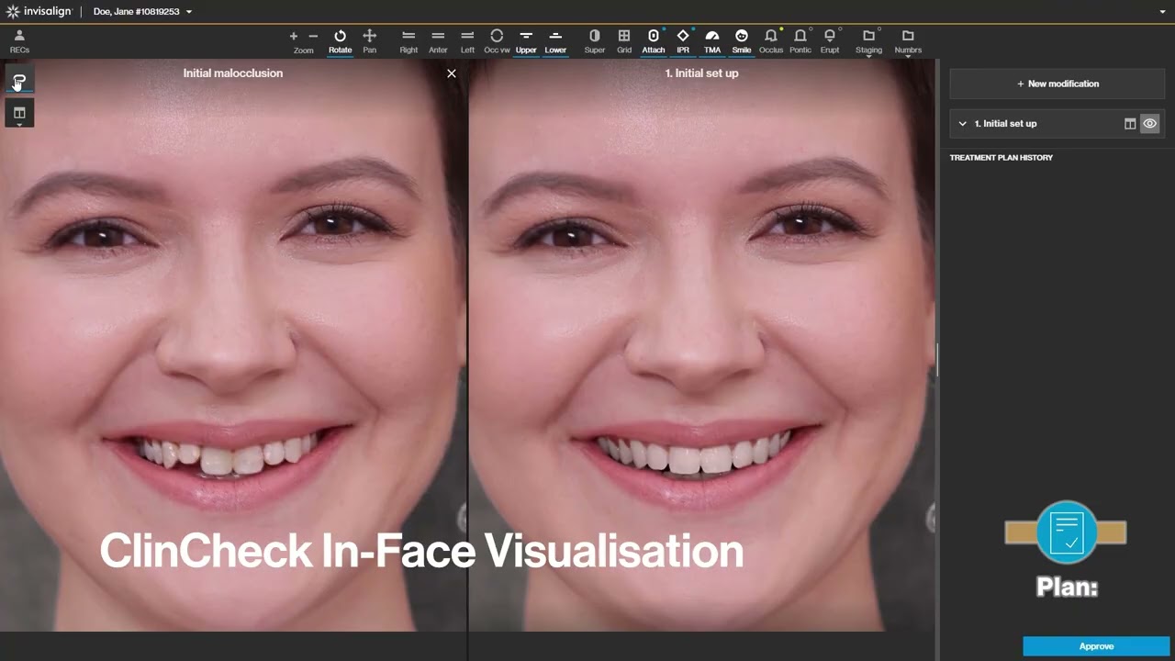Open the TMA tooth movement assessment
Image resolution: width=1175 pixels, height=661 pixels.
pyautogui.click(x=711, y=41)
